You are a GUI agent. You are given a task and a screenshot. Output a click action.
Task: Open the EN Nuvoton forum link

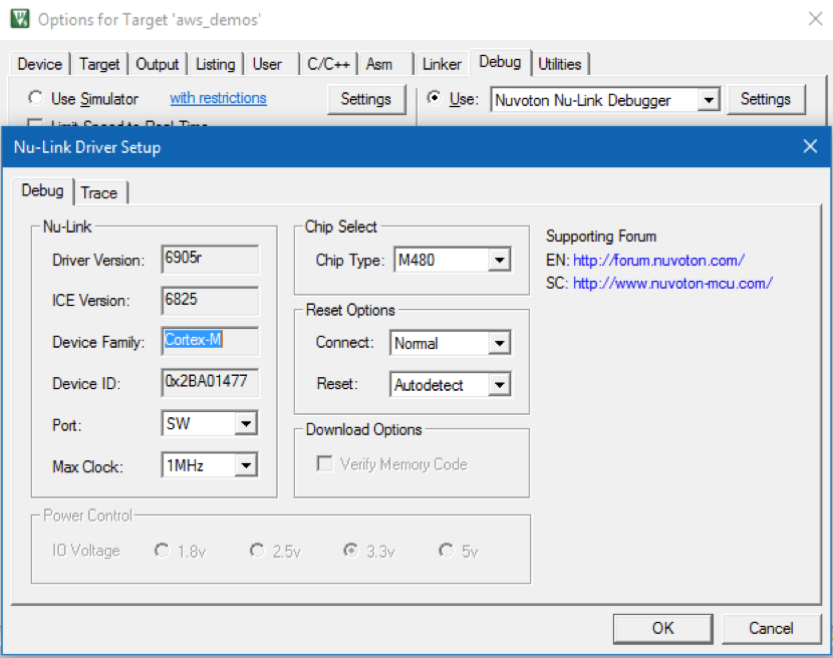[658, 260]
